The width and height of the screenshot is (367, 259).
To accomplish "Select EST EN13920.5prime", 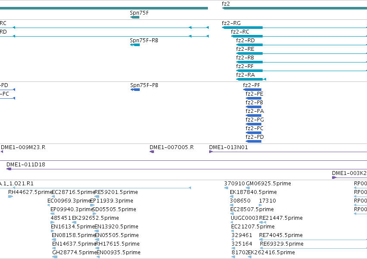I will point(97,231).
